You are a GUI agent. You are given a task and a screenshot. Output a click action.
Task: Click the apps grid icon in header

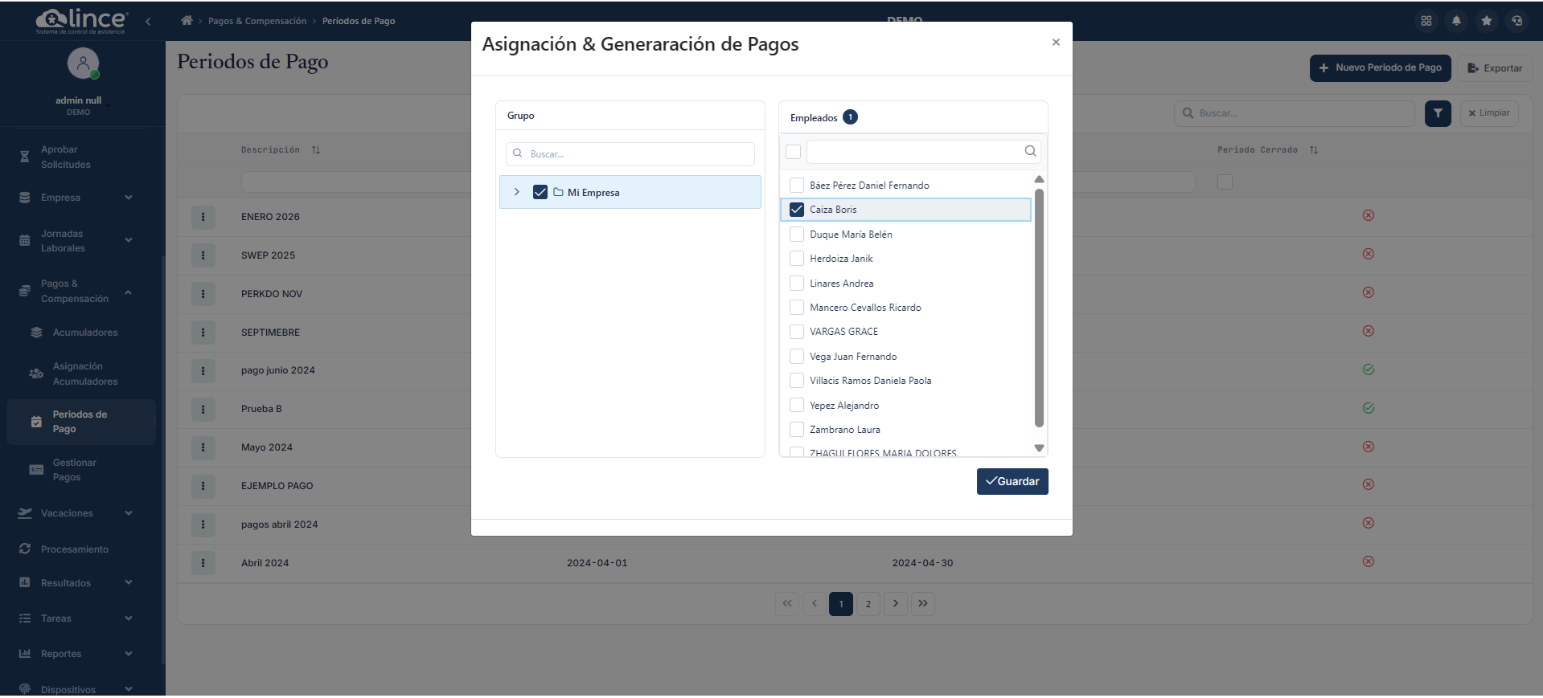point(1426,21)
